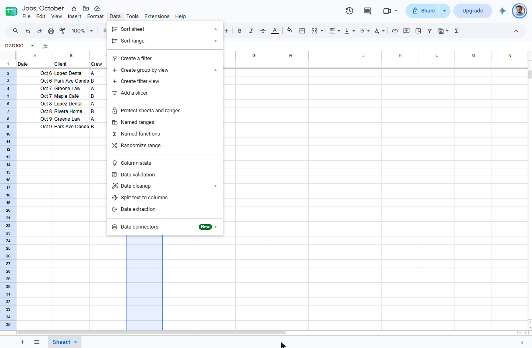
Task: Open the fill color picker
Action: click(x=289, y=31)
